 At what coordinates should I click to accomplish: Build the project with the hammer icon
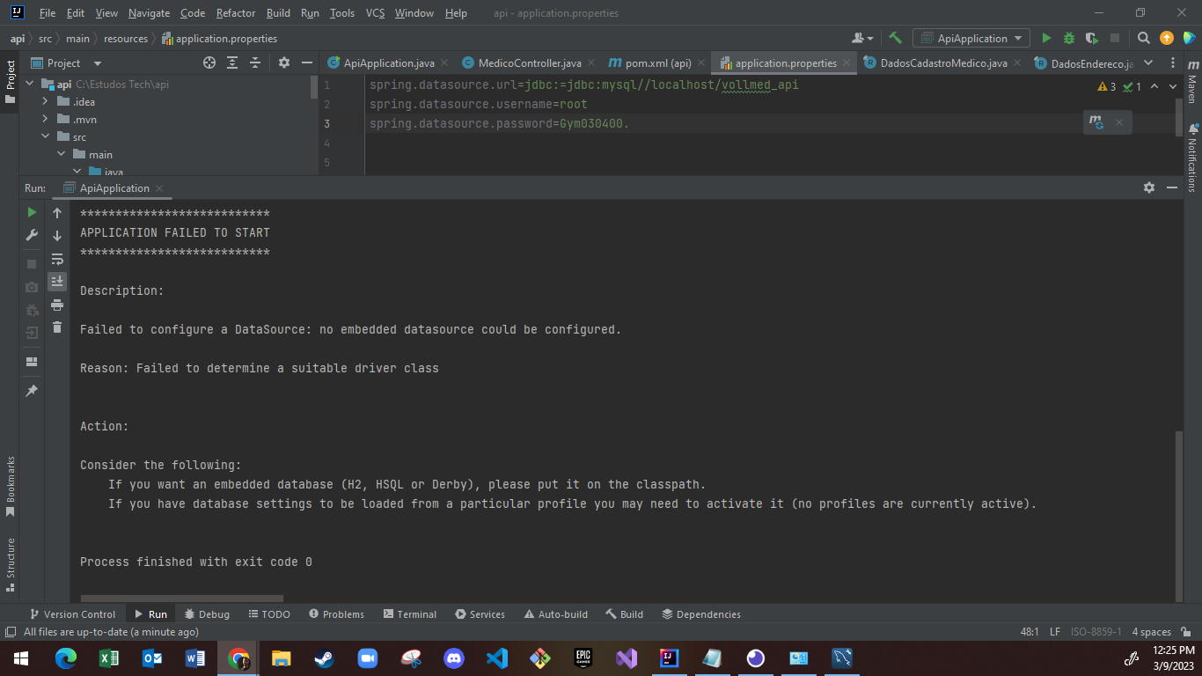(x=896, y=38)
